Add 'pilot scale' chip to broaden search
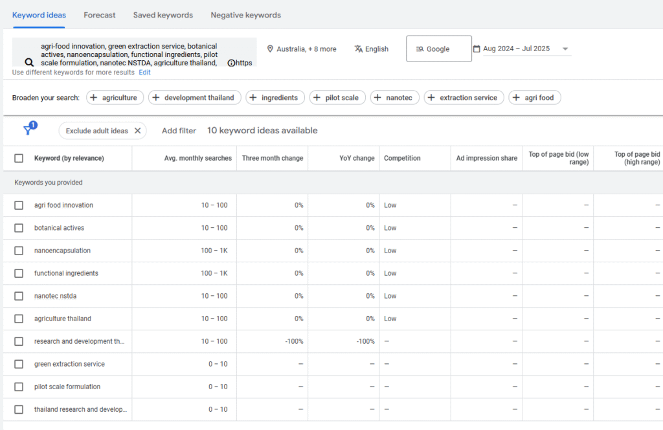The height and width of the screenshot is (430, 663). (337, 98)
